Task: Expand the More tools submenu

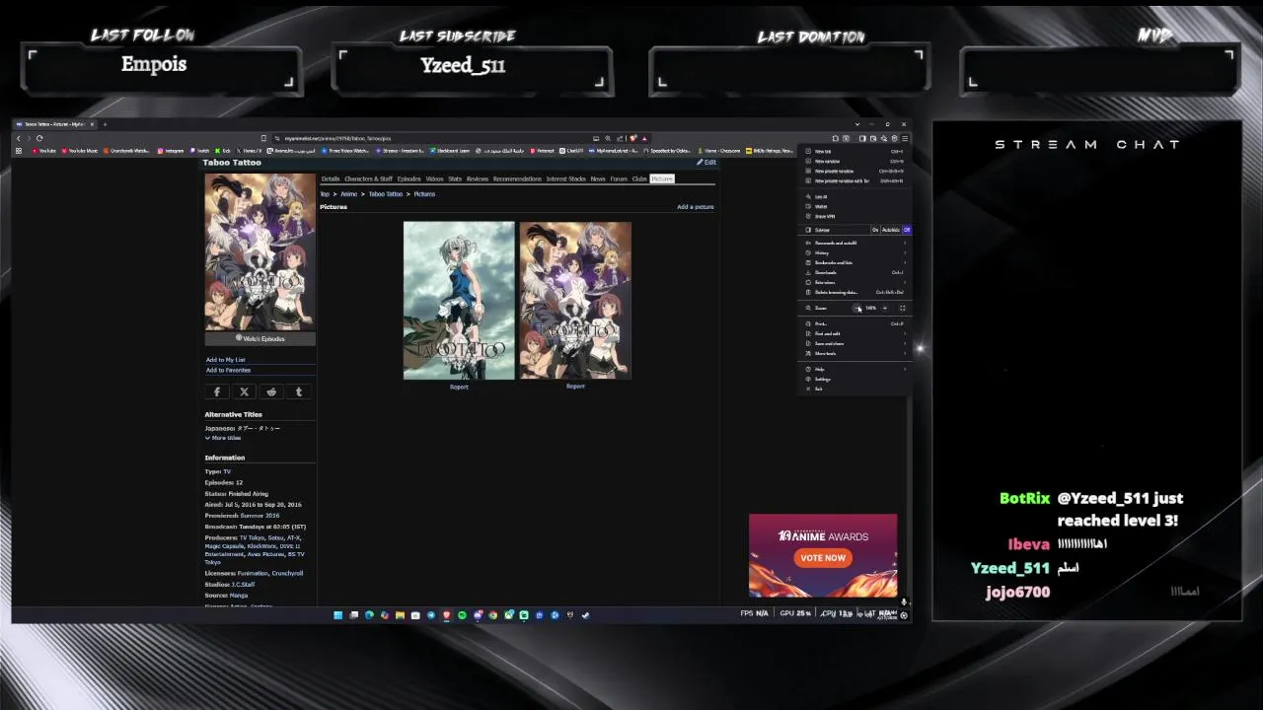Action: point(855,353)
